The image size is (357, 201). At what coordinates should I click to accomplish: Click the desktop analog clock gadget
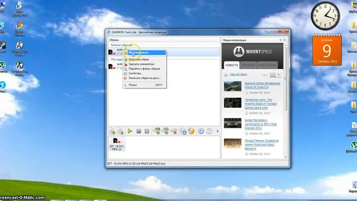325,16
